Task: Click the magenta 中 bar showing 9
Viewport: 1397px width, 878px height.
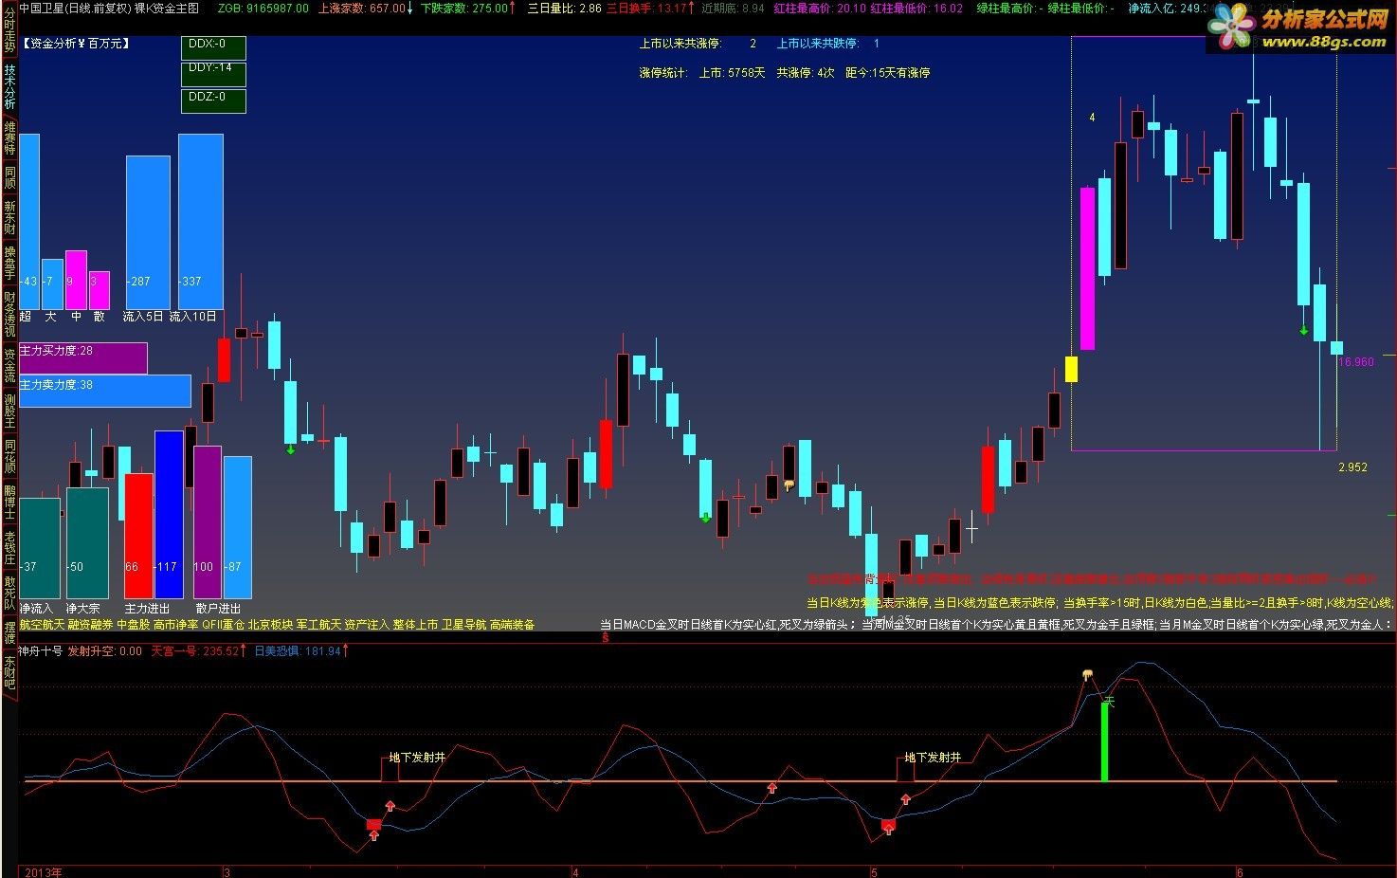Action: tap(76, 281)
